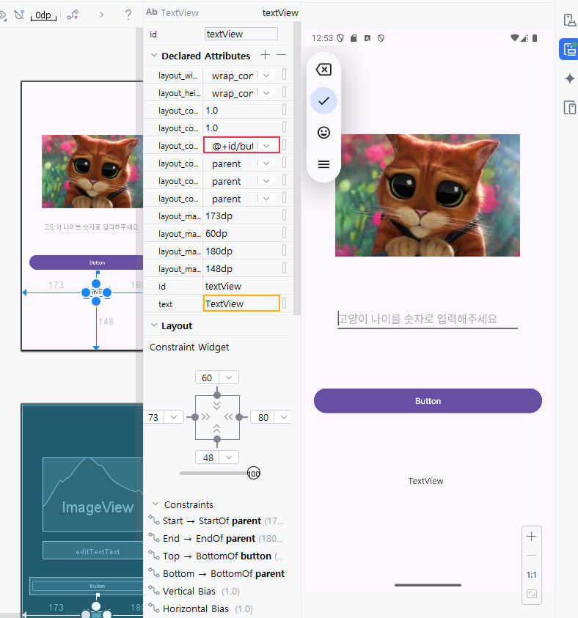The height and width of the screenshot is (618, 578).
Task: Set emulator zoom to 1:1
Action: [x=532, y=575]
